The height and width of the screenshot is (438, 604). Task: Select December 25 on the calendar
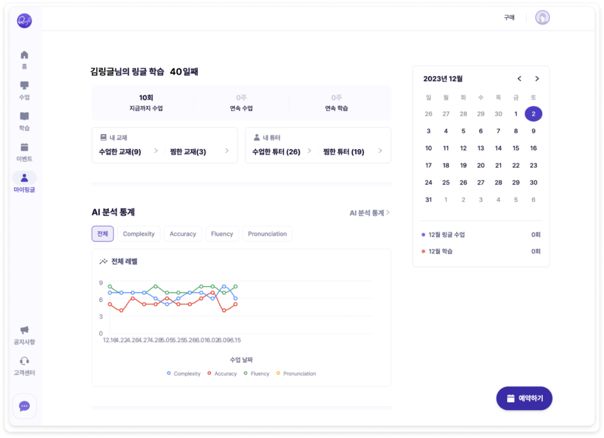click(446, 182)
